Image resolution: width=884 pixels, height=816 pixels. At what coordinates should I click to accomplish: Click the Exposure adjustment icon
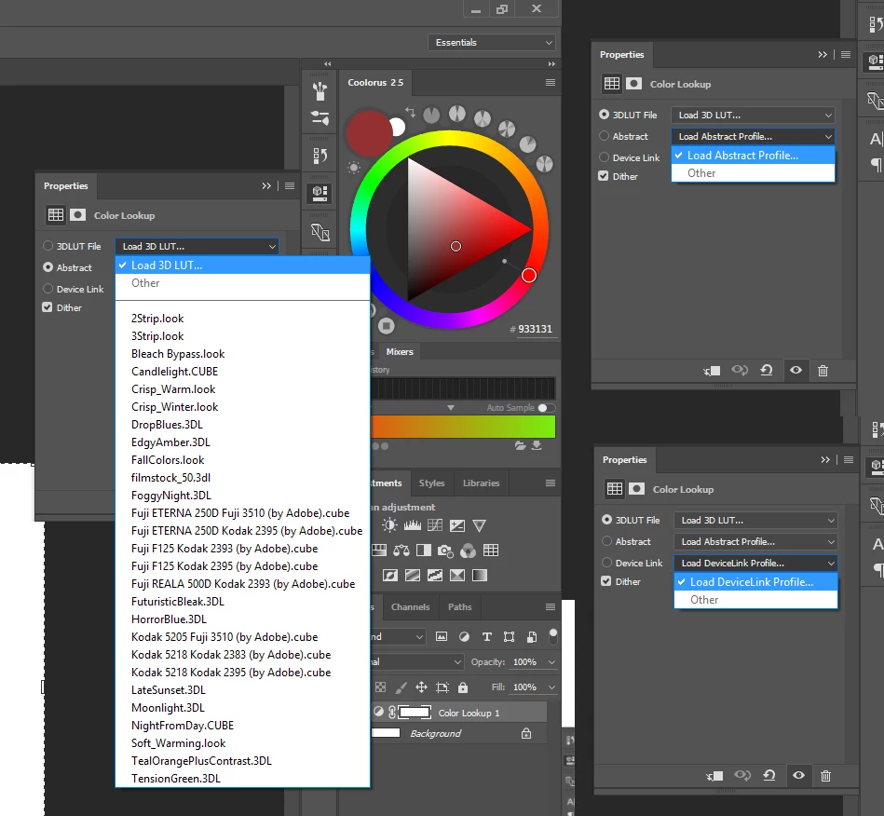457,525
